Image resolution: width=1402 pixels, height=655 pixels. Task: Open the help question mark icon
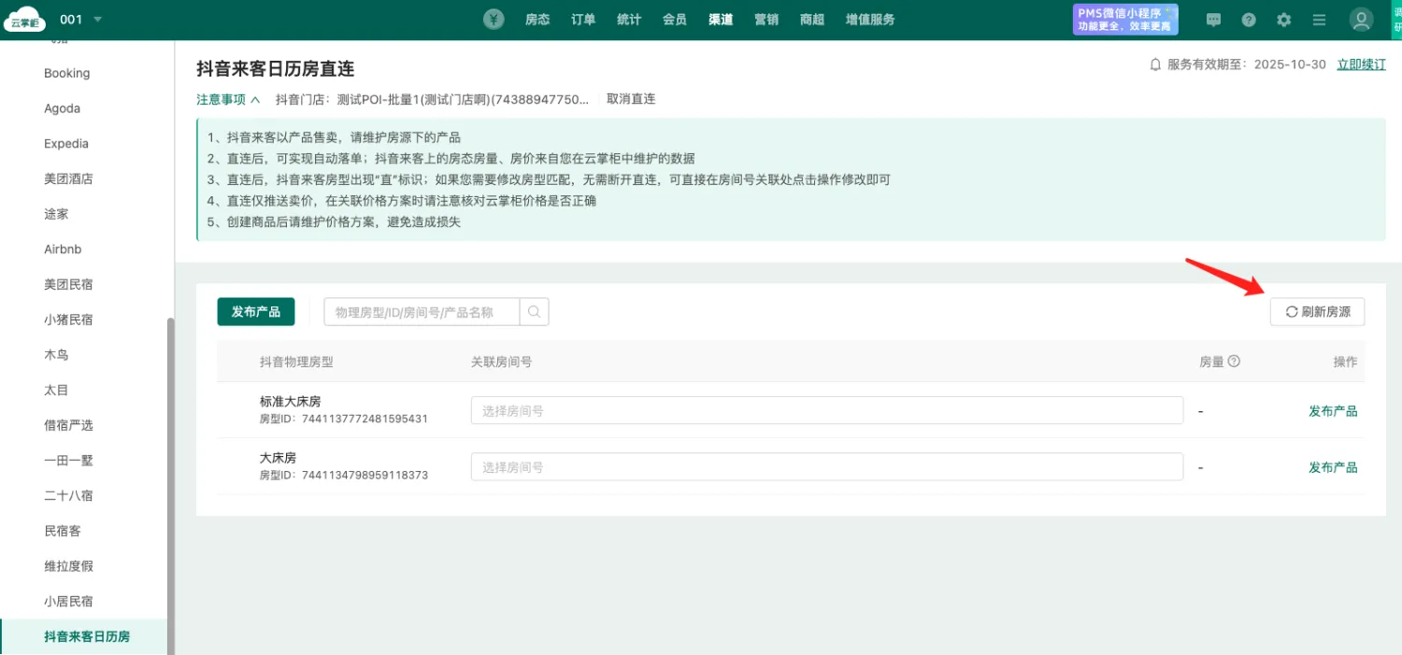click(1249, 20)
